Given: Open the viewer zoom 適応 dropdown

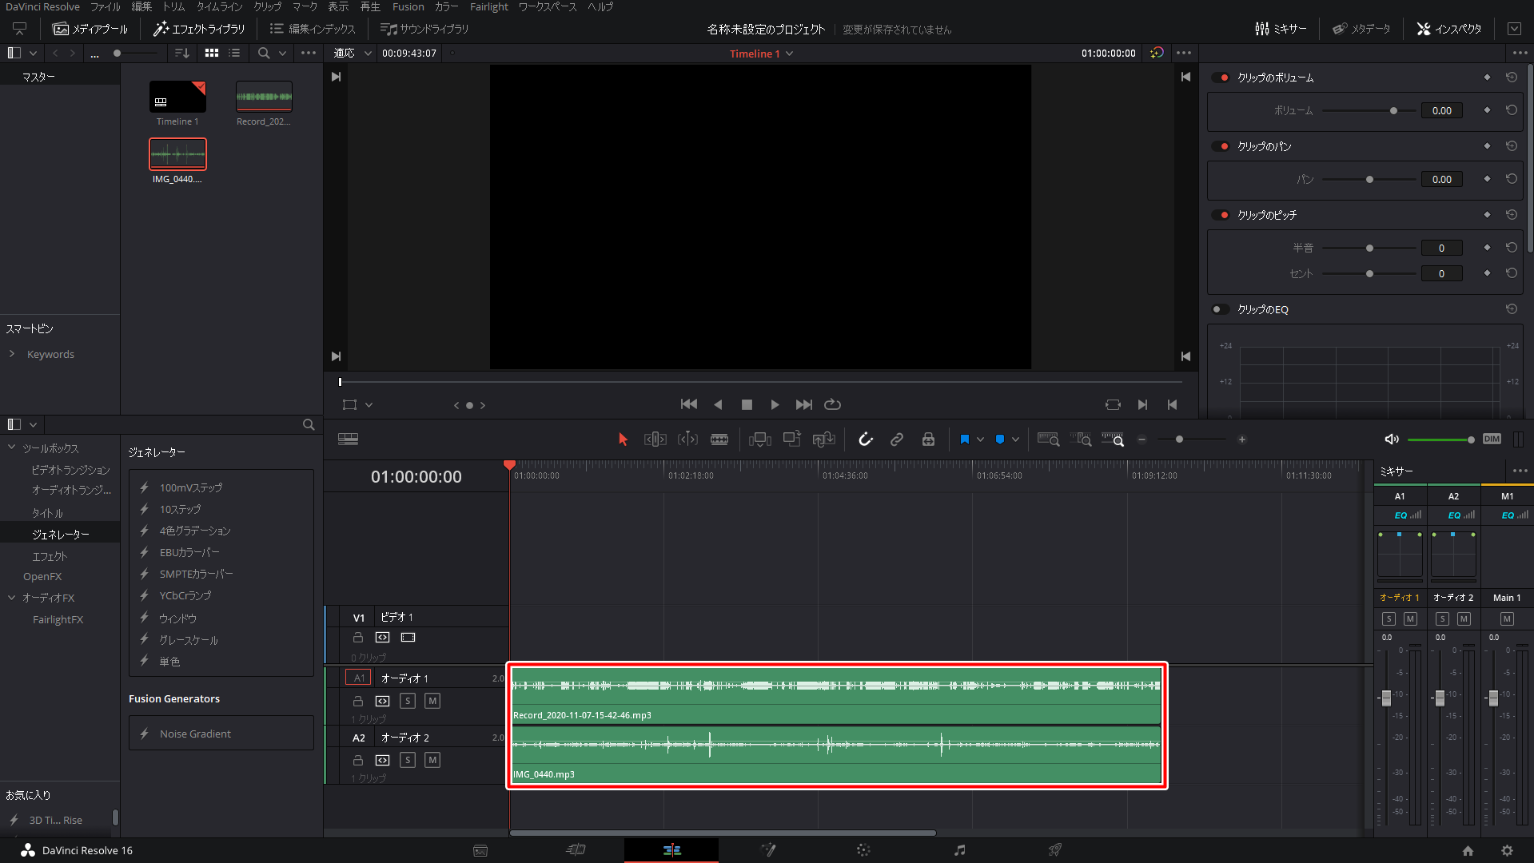Looking at the screenshot, I should (353, 54).
